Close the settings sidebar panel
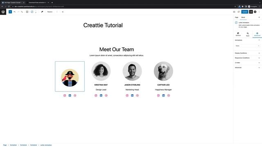This screenshot has height=147, width=262. coord(259,17)
